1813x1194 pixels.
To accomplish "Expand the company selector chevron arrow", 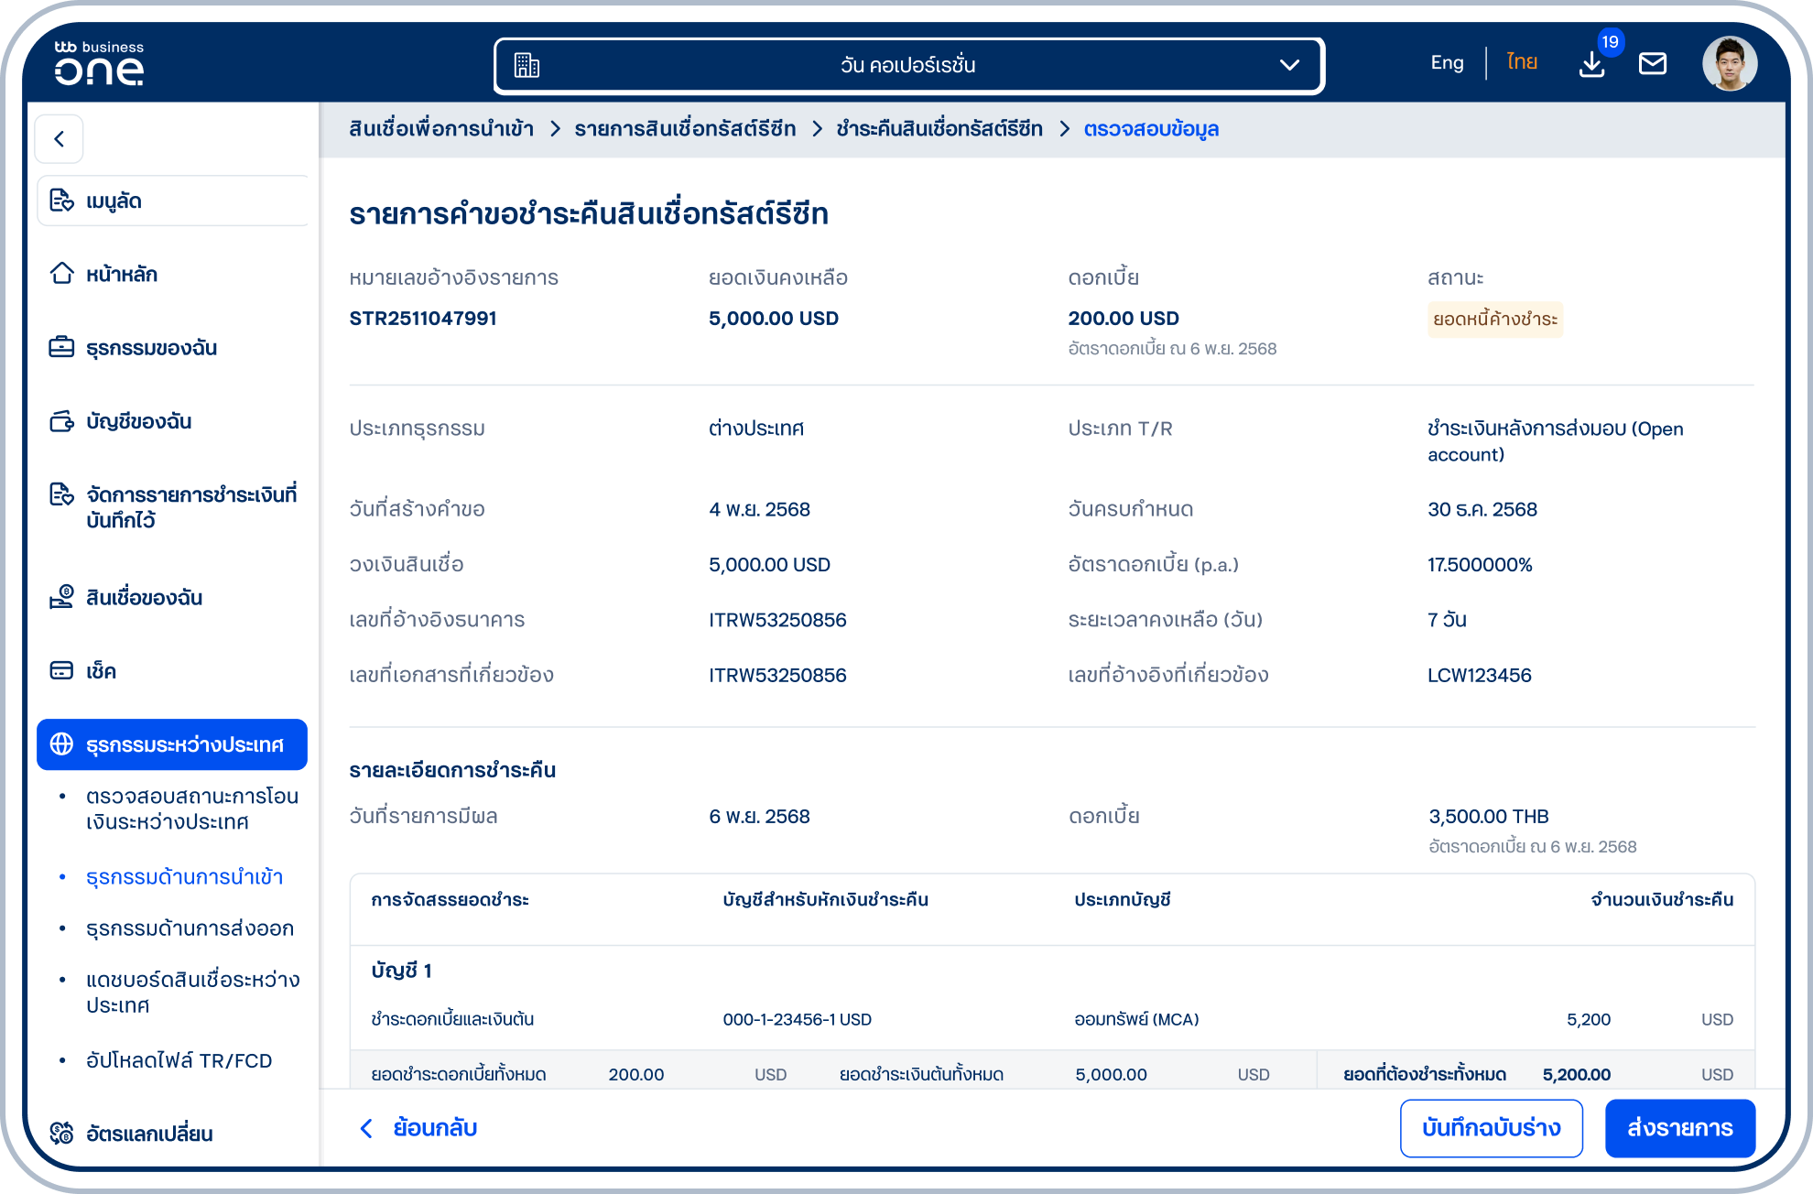I will [x=1289, y=65].
